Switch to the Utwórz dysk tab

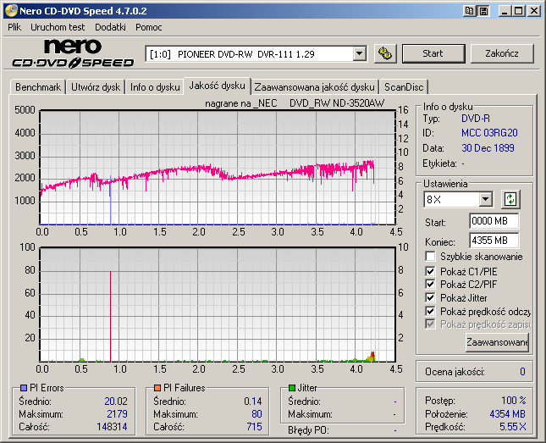pos(96,87)
